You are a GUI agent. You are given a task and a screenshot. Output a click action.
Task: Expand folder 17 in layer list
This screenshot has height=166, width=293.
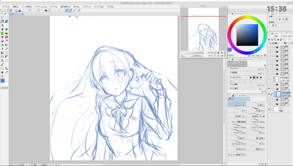click(274, 104)
